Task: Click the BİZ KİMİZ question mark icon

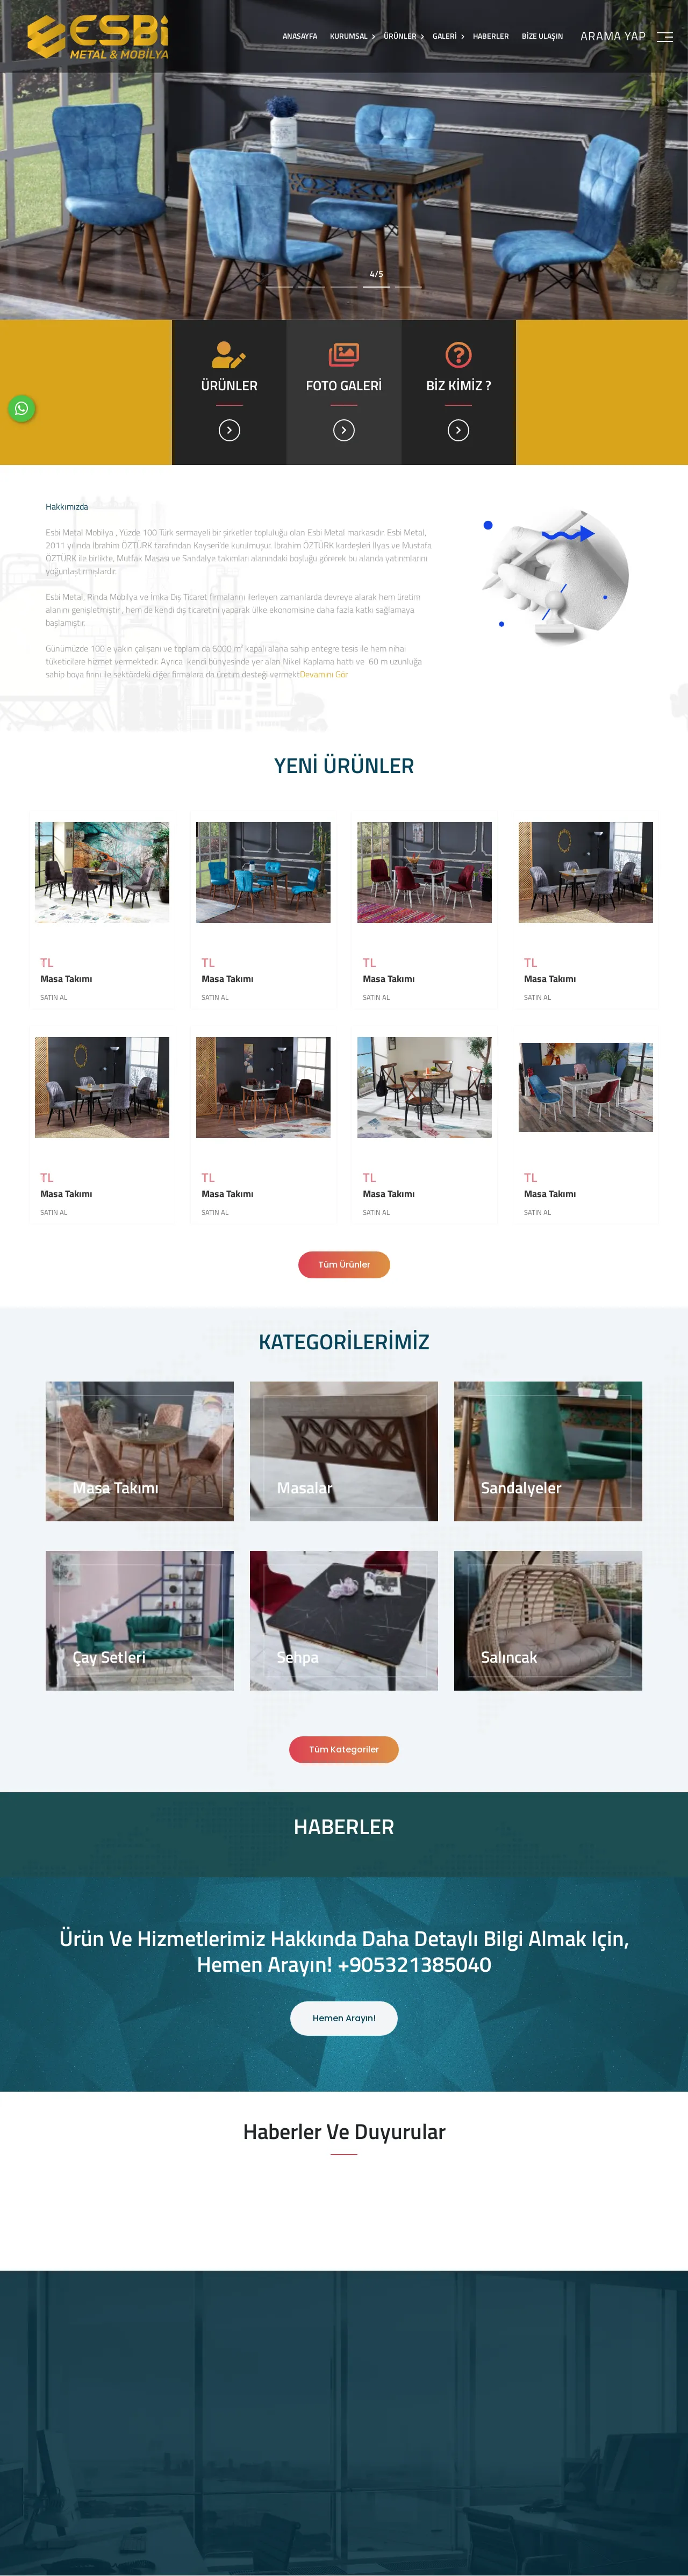Action: 458,354
